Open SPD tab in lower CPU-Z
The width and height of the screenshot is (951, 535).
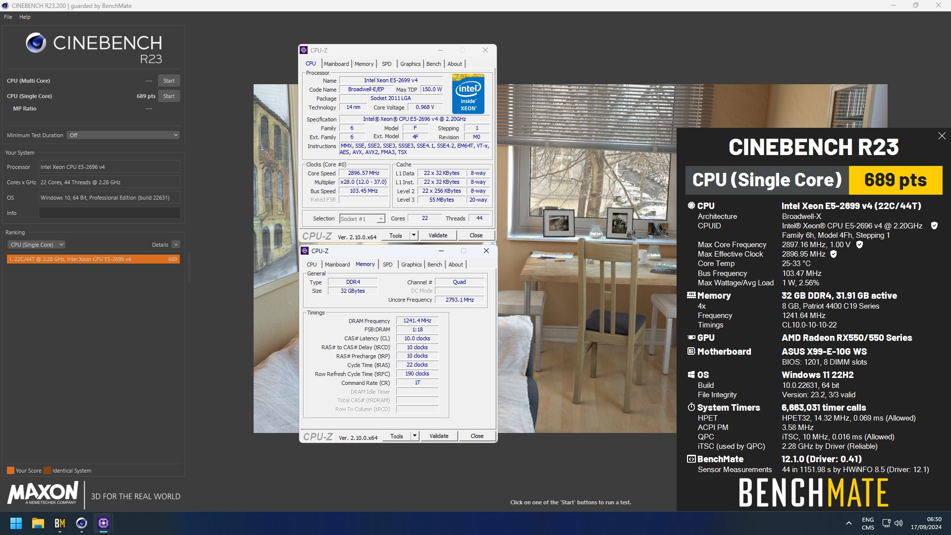pyautogui.click(x=388, y=265)
